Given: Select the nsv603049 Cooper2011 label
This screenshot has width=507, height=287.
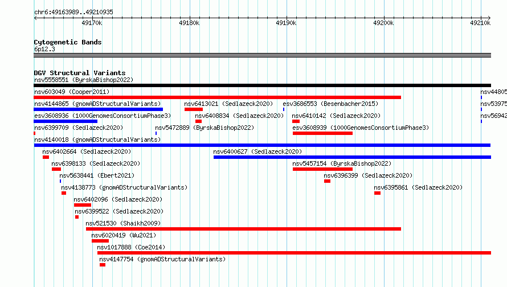Looking at the screenshot, I should (x=72, y=92).
